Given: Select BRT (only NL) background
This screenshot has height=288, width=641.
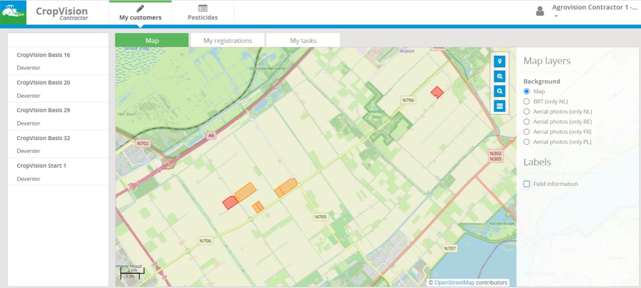Looking at the screenshot, I should 527,101.
